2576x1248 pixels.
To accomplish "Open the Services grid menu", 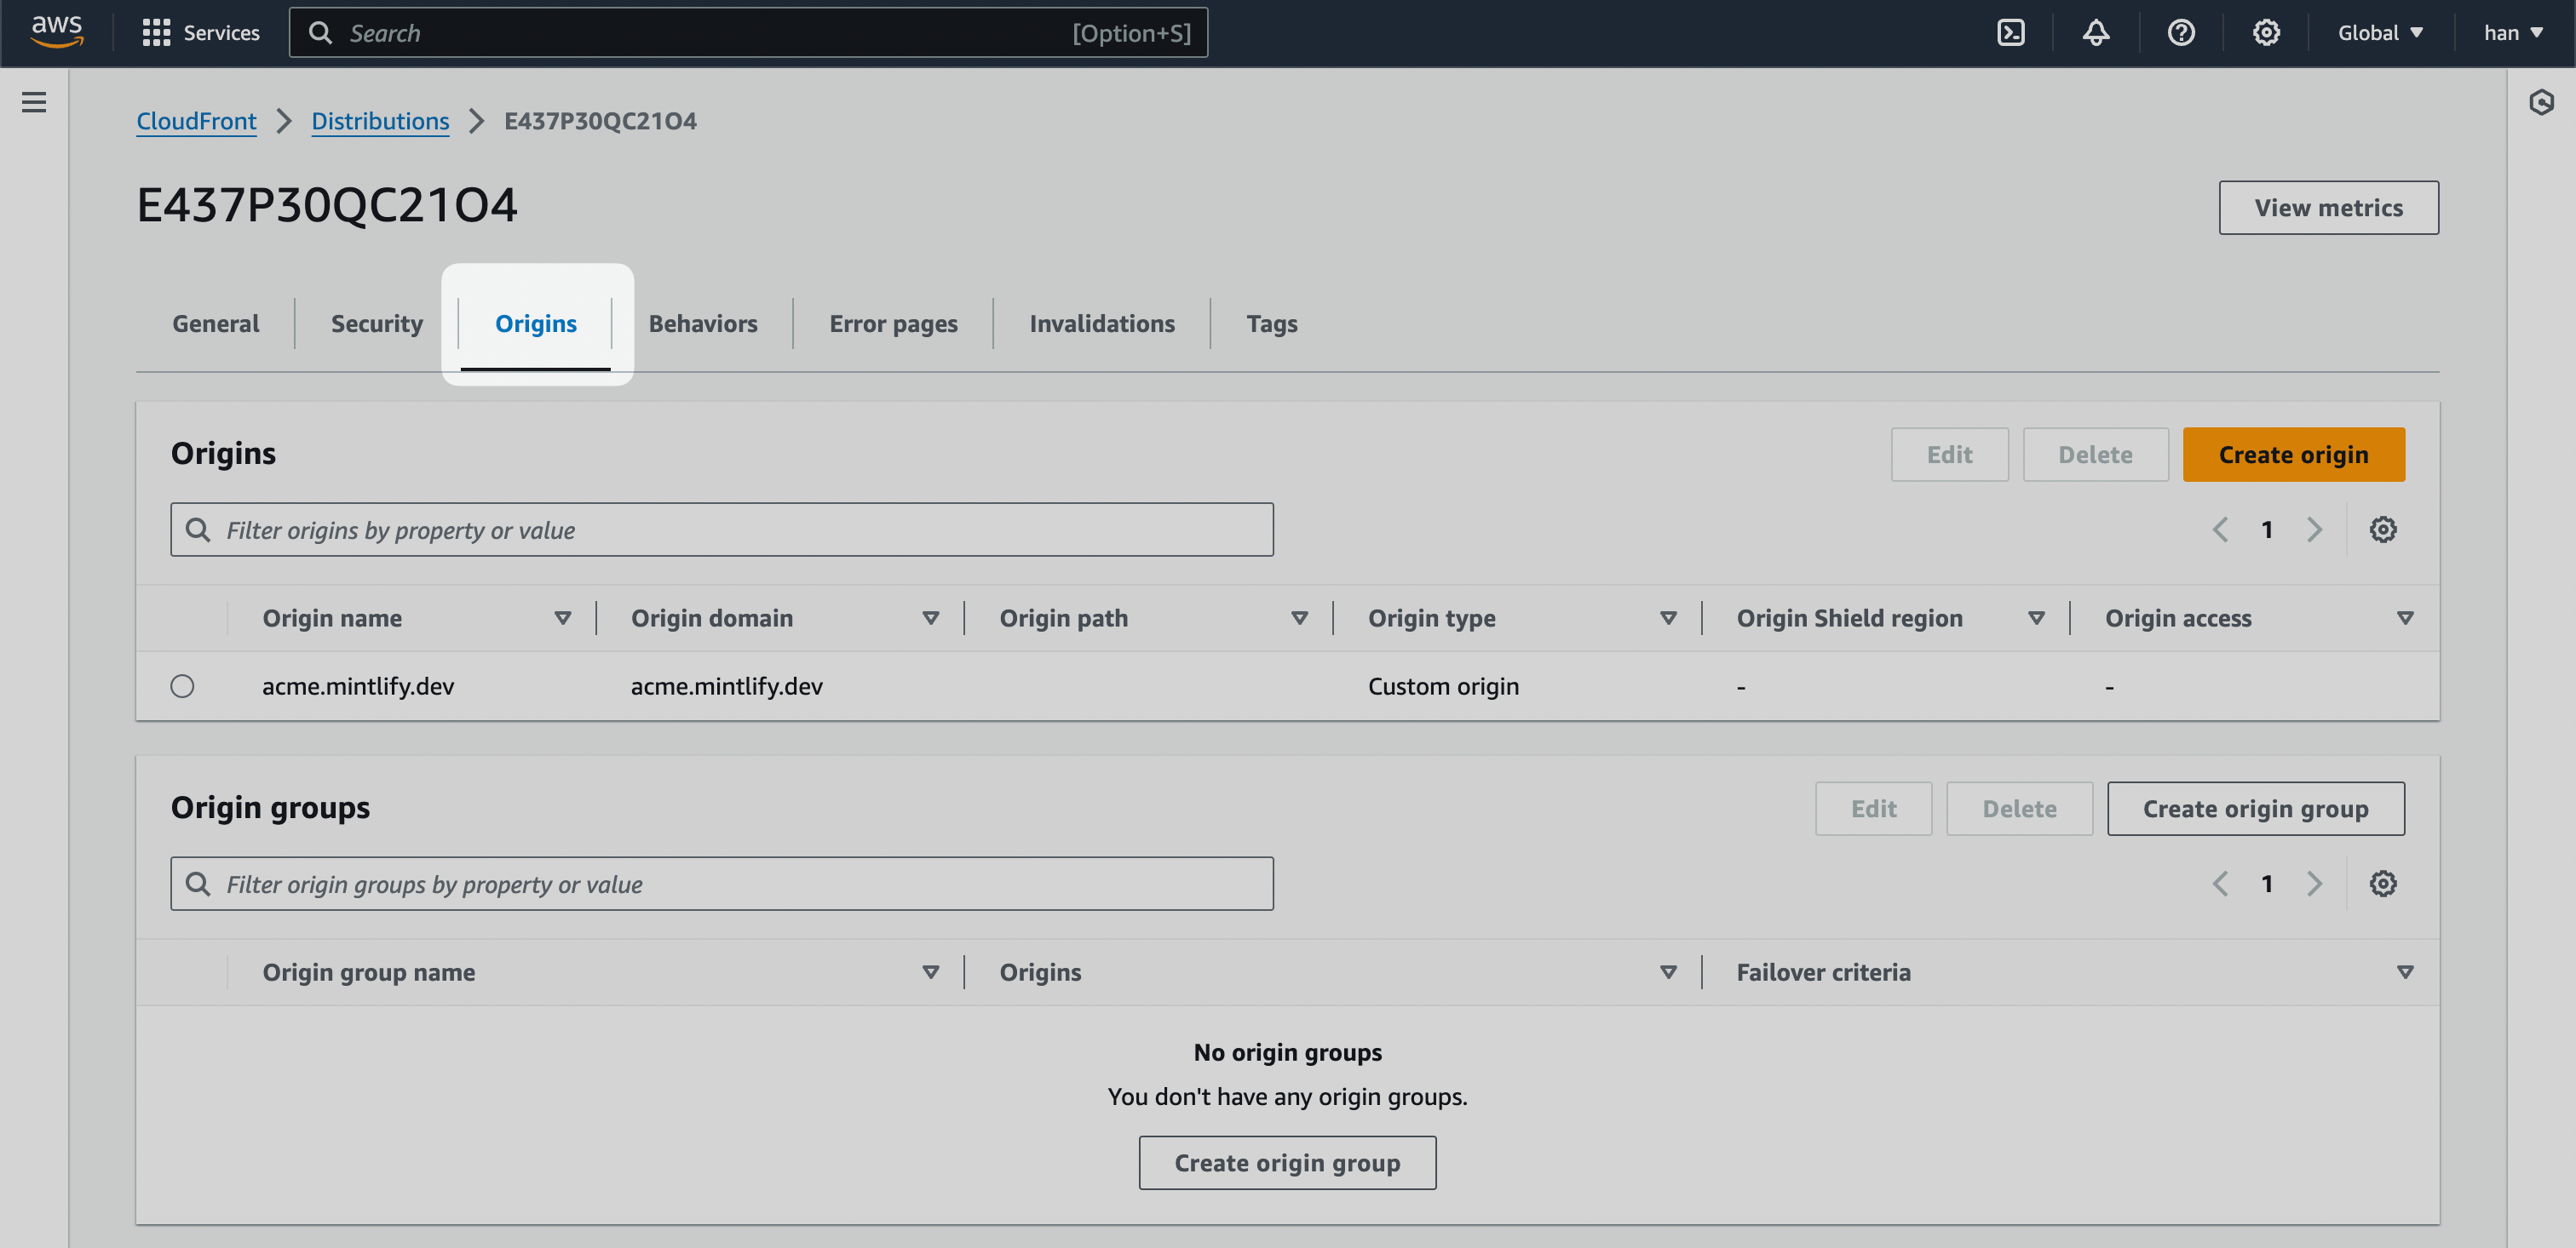I will [201, 33].
